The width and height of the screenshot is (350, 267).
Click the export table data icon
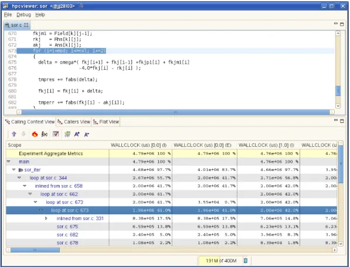click(67, 134)
